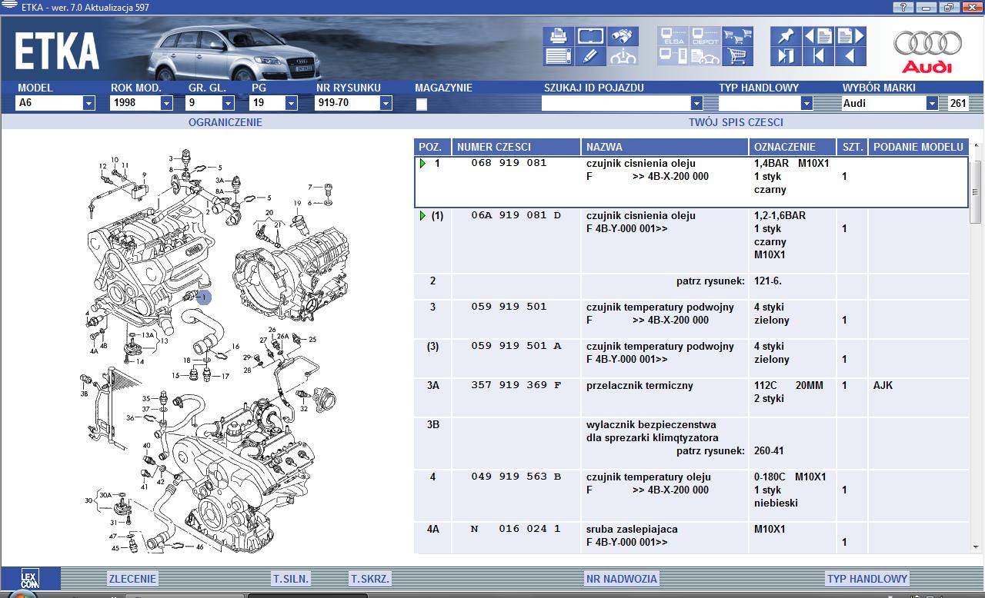Image resolution: width=985 pixels, height=598 pixels.
Task: Go to the next illustration page icon
Action: (850, 36)
